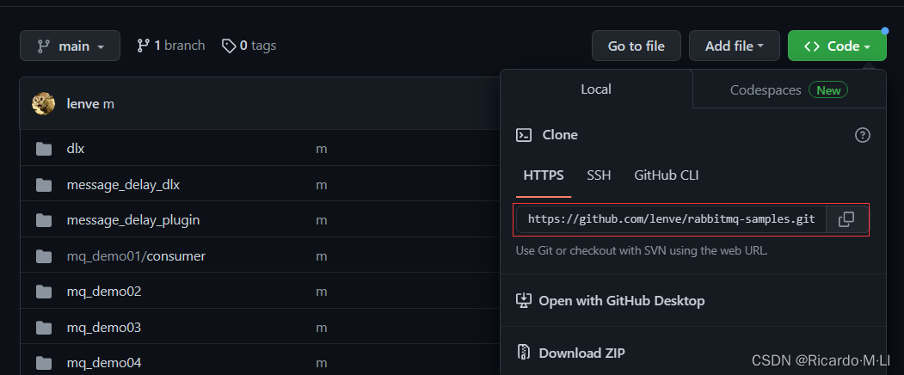Click the folder icon next to message_delay_plugin
The image size is (904, 375).
tap(44, 220)
